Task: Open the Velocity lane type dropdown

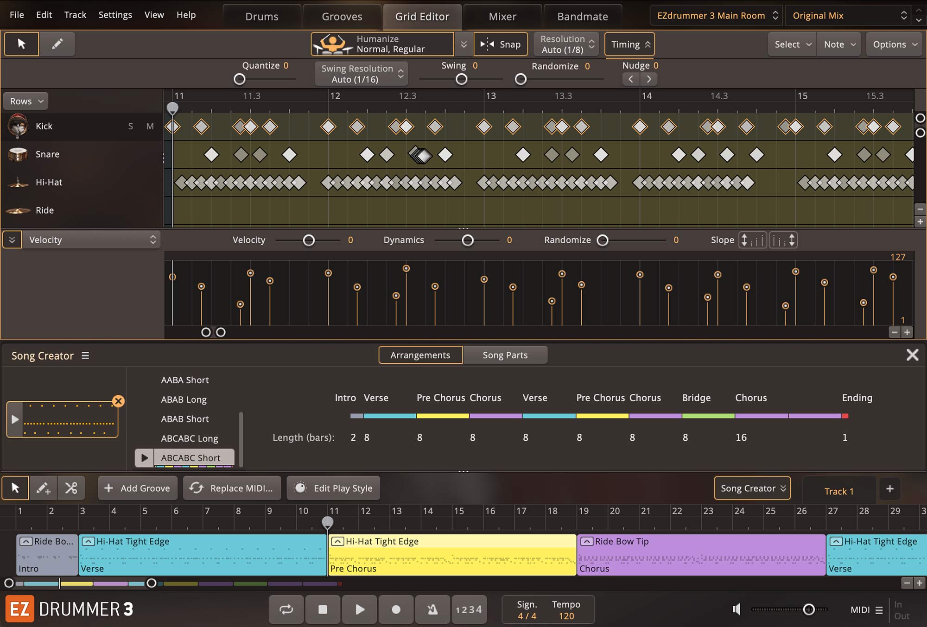Action: coord(91,240)
